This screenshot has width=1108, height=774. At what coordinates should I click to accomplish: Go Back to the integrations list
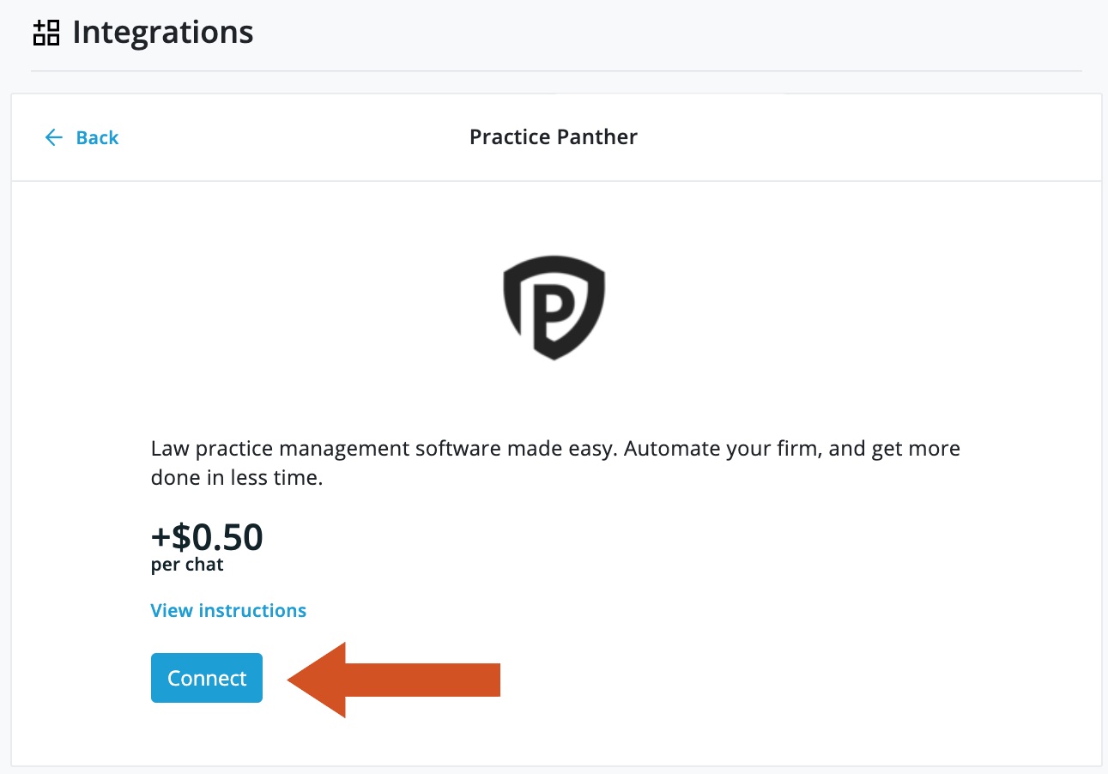[x=96, y=137]
